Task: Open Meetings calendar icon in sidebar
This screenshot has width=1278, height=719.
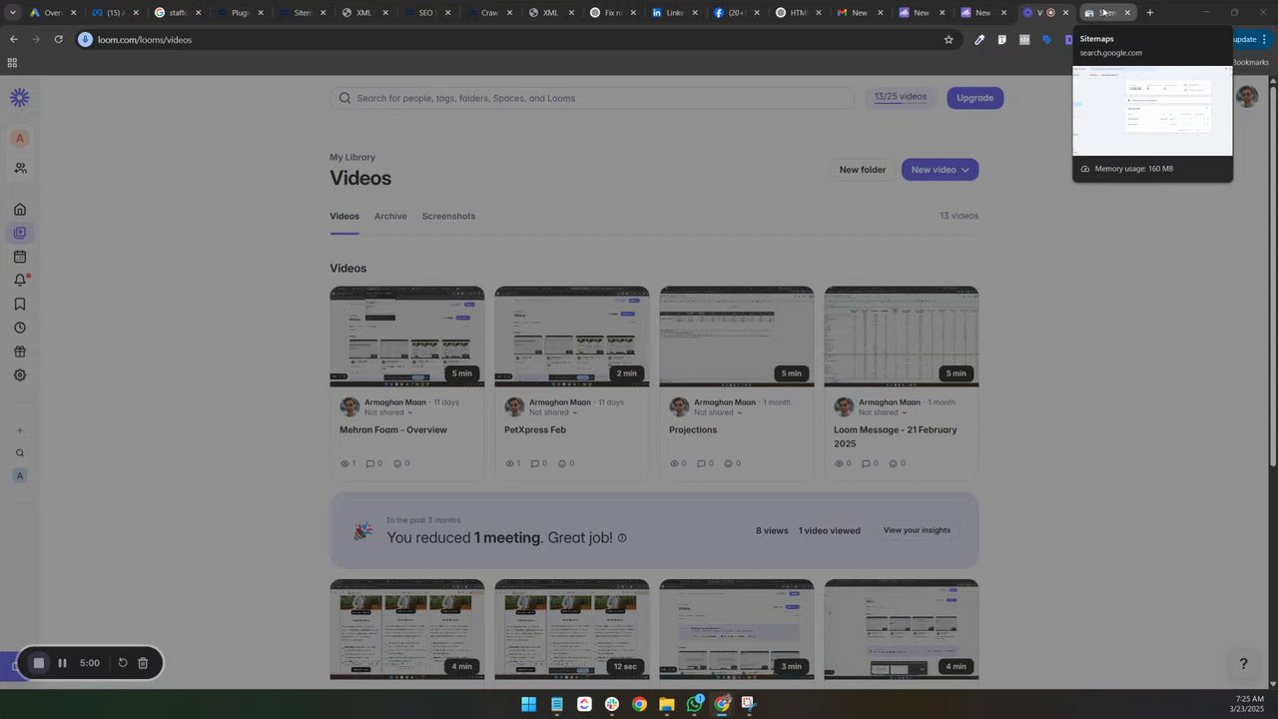Action: [x=19, y=258]
